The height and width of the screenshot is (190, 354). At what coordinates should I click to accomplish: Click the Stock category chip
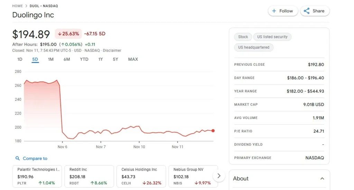(x=243, y=37)
